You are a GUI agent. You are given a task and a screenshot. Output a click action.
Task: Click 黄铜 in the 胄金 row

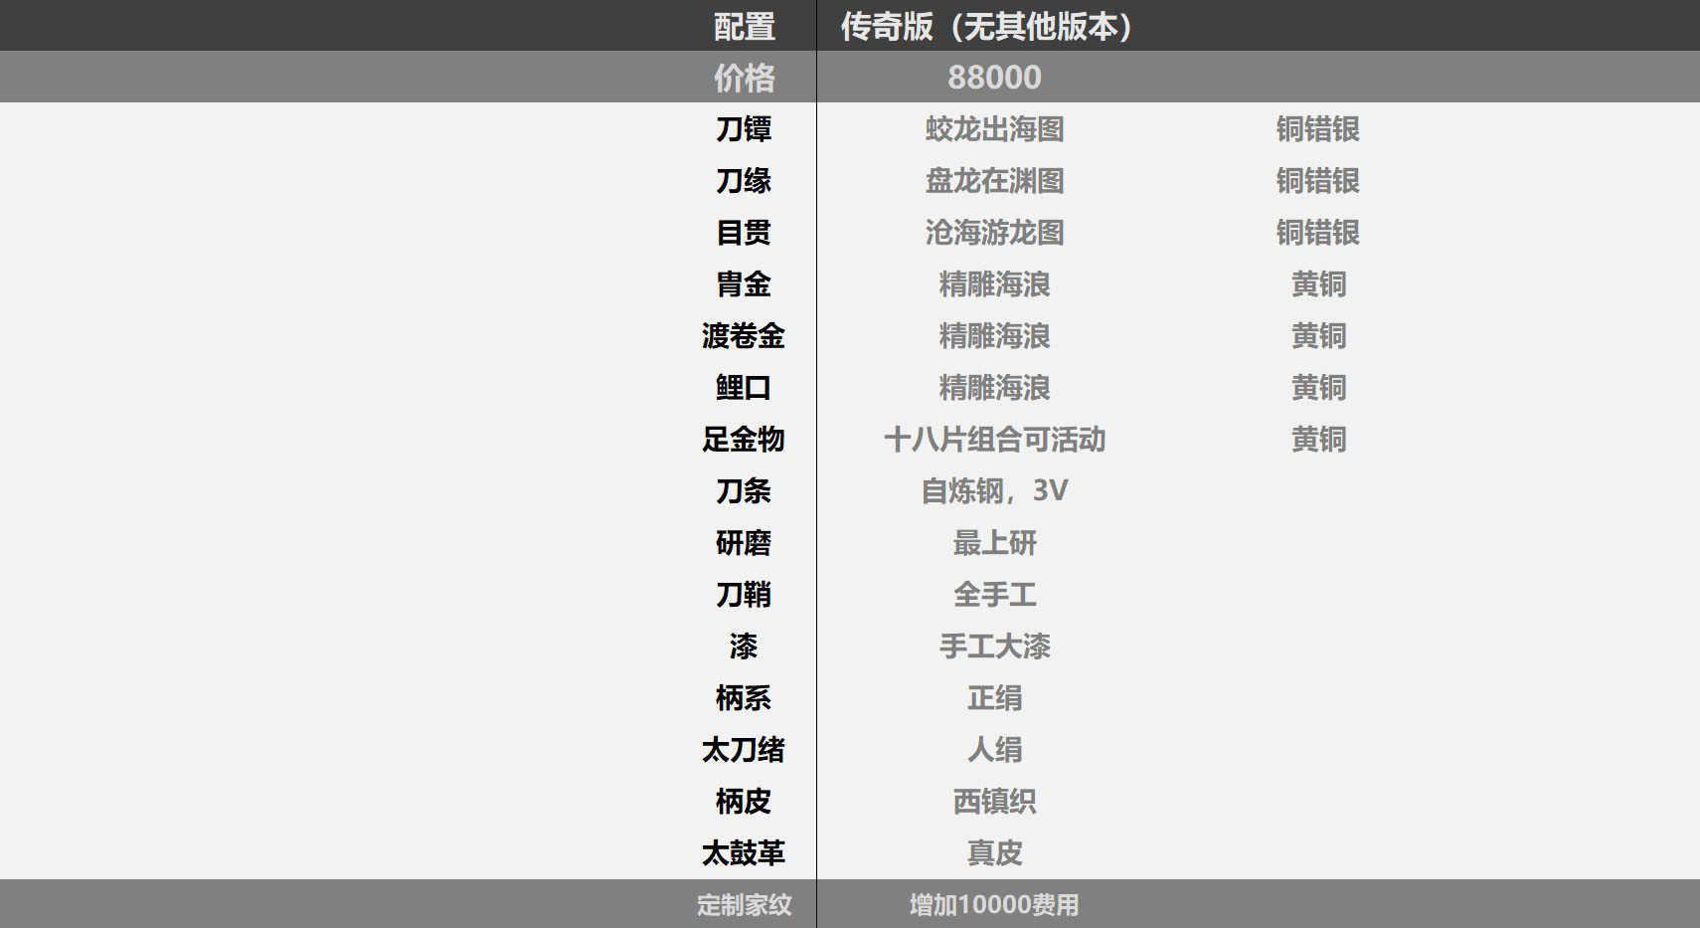click(1318, 284)
